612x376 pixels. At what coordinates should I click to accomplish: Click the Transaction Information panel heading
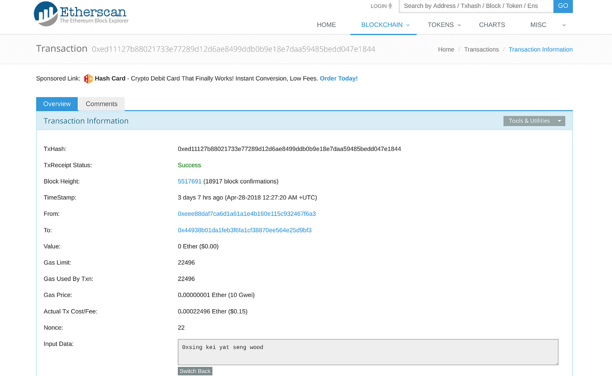pyautogui.click(x=86, y=121)
